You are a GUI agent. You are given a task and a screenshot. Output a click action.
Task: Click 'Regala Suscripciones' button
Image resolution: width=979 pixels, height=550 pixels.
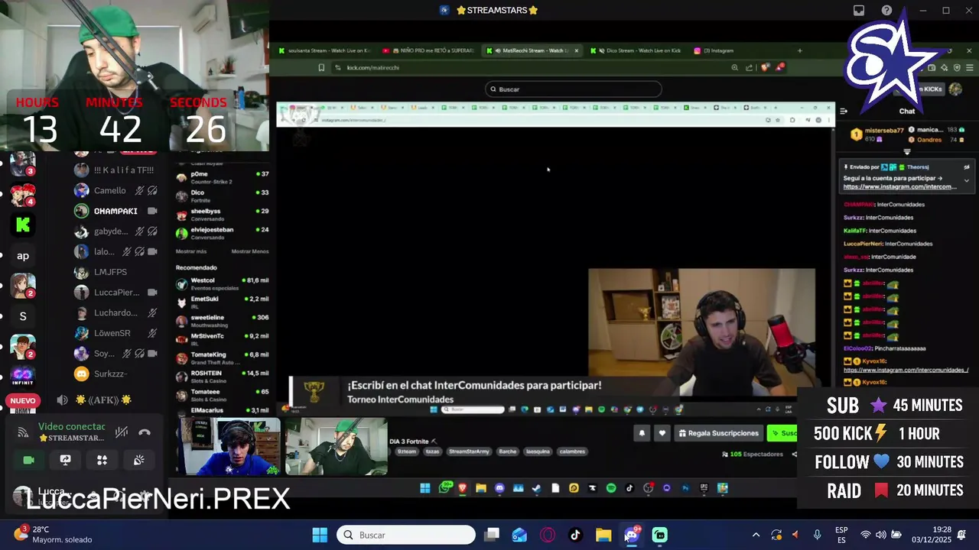coord(718,433)
